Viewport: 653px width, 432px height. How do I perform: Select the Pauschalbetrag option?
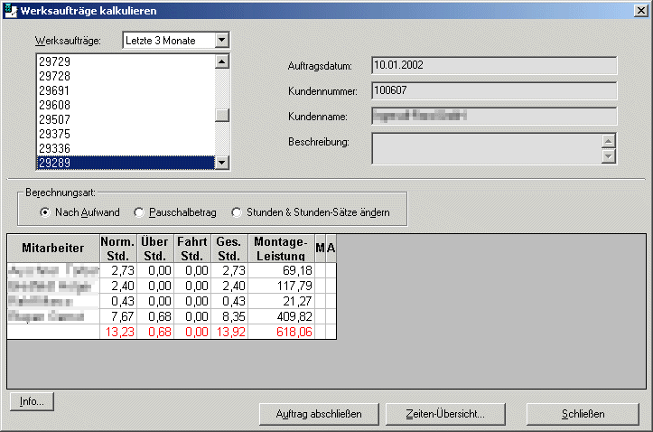point(139,212)
